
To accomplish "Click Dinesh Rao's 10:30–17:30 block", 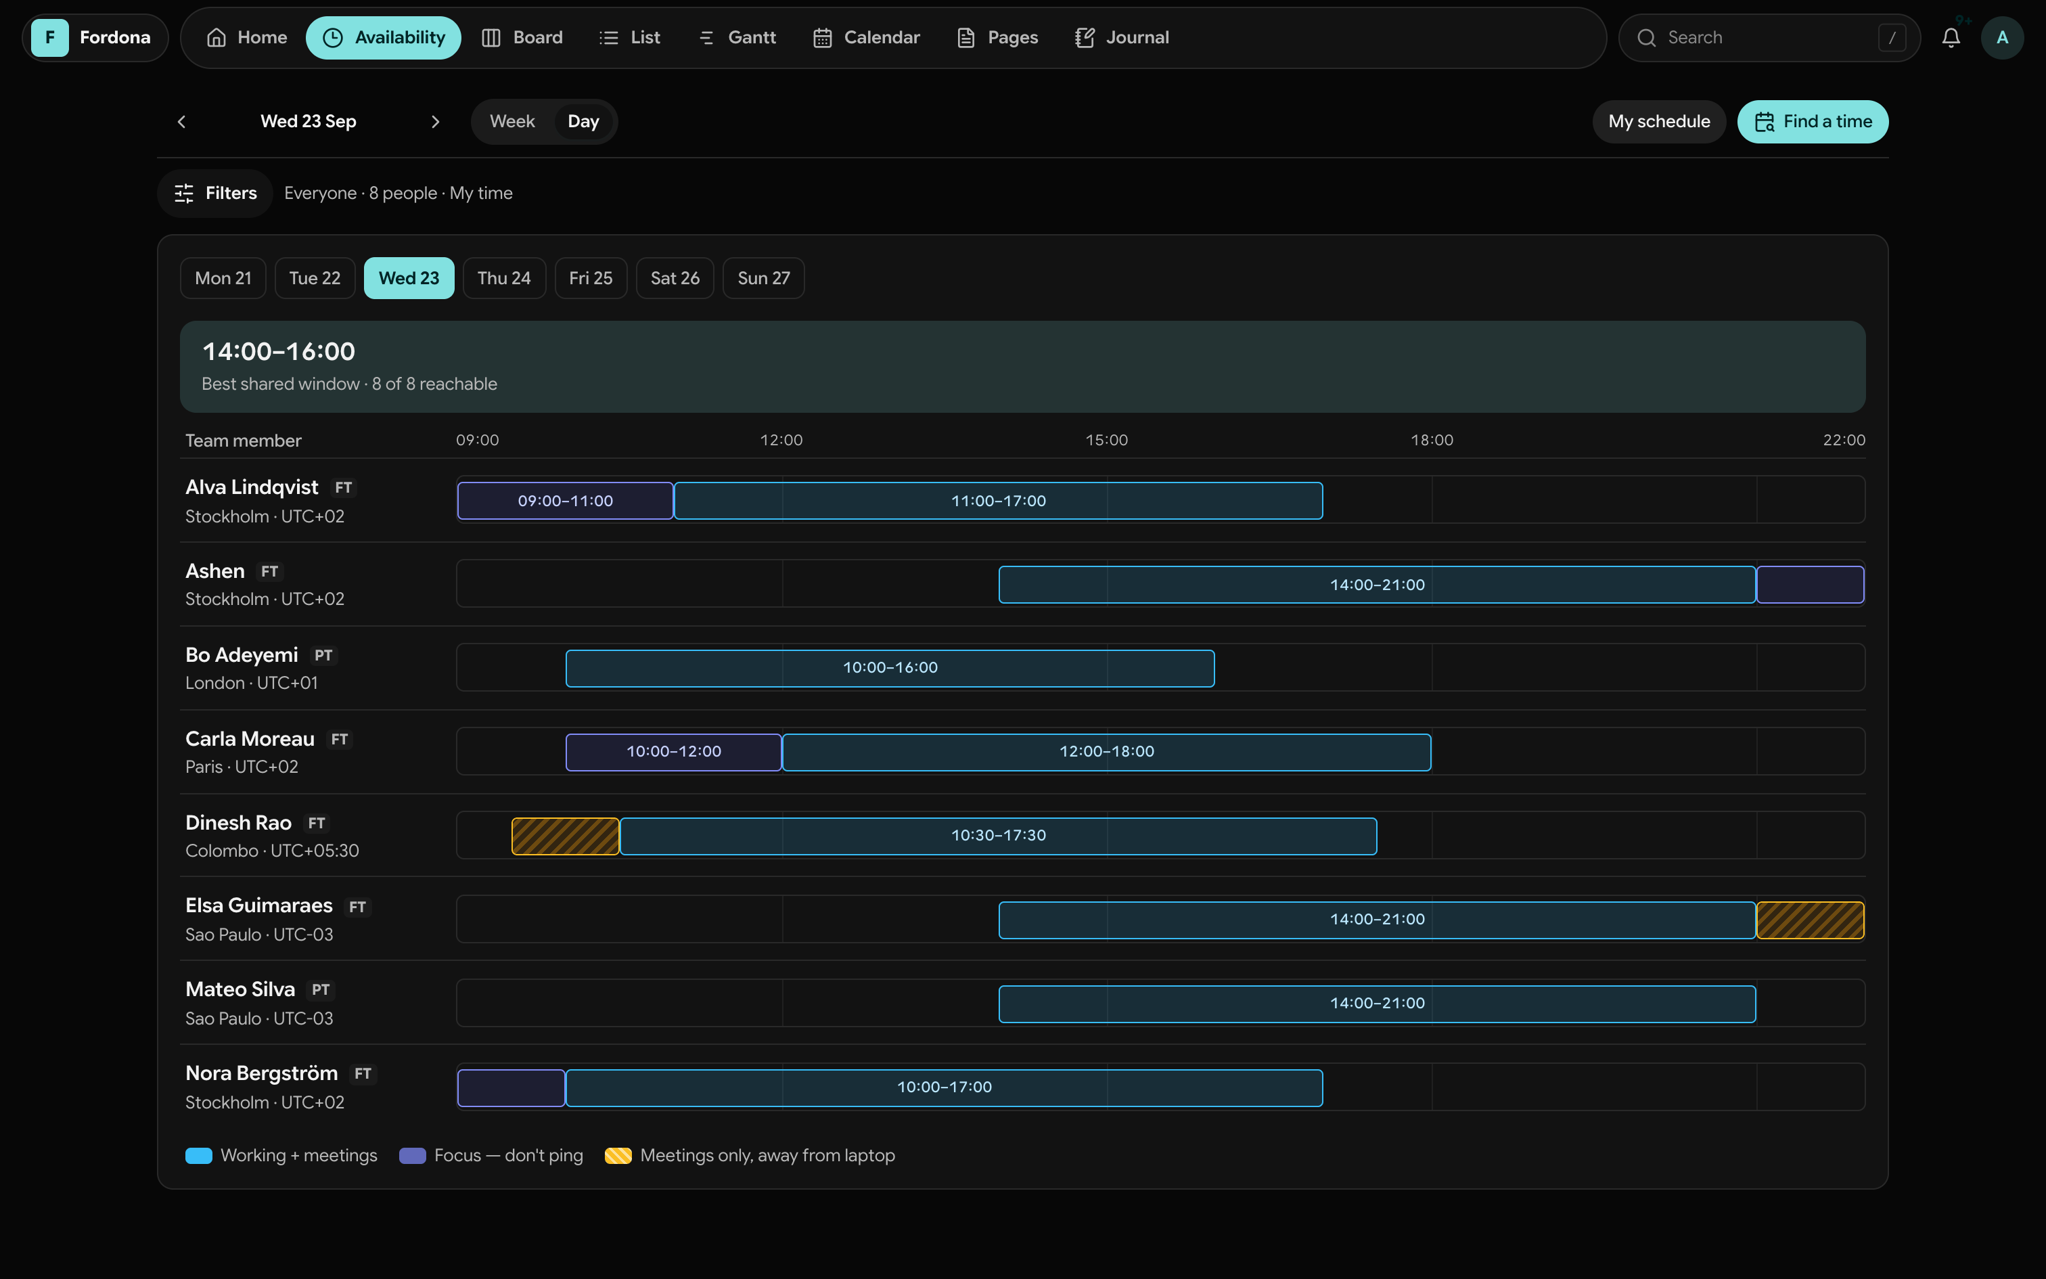I will click(999, 836).
